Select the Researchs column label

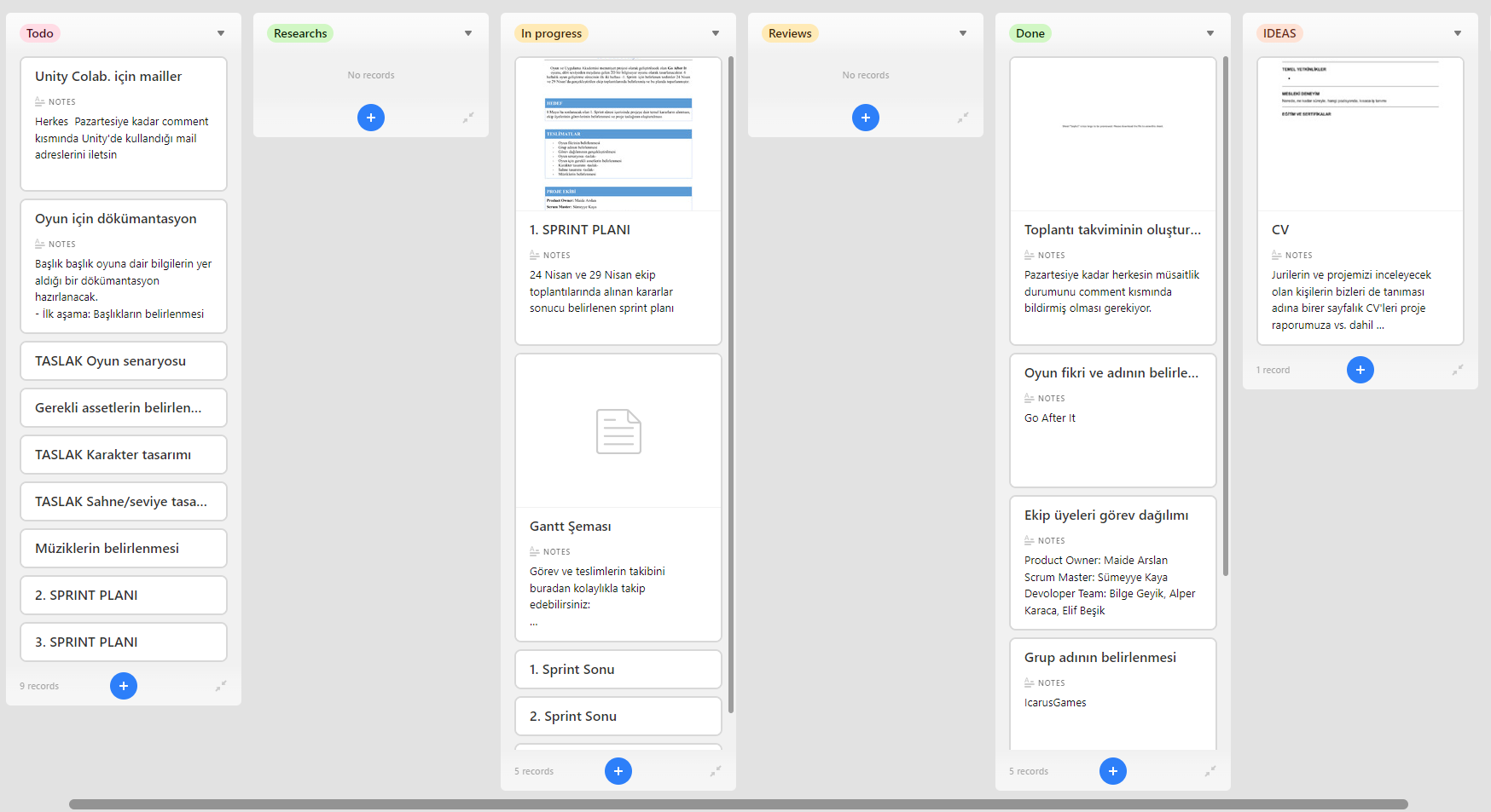(x=300, y=33)
